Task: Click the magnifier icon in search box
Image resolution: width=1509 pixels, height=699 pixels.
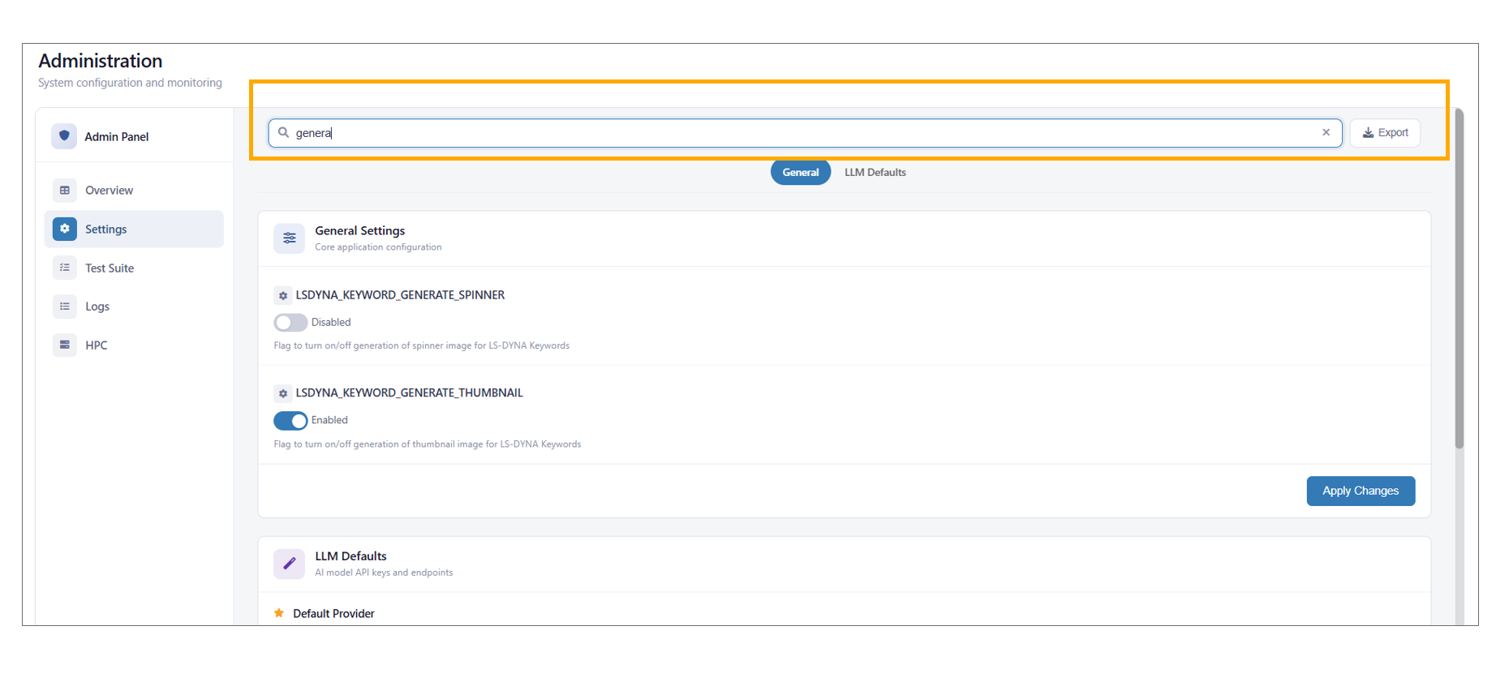Action: (x=283, y=132)
